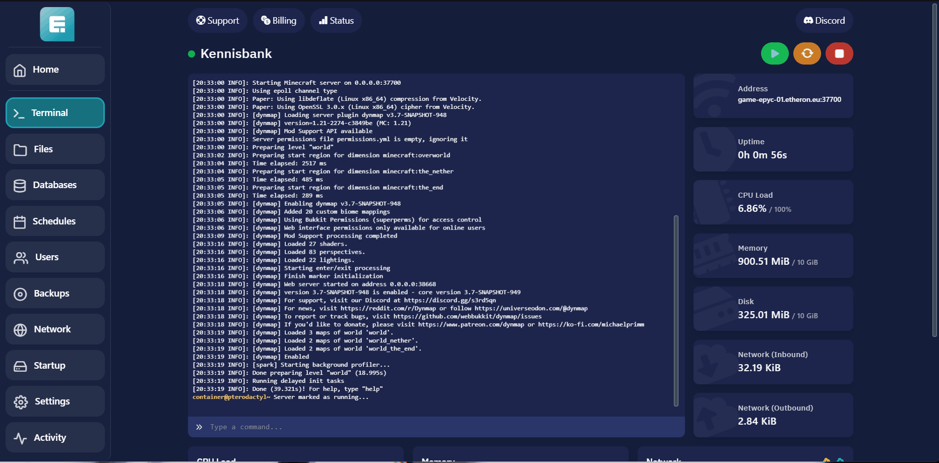Open the Files manager
Screen dimensions: 939x463
[55, 149]
